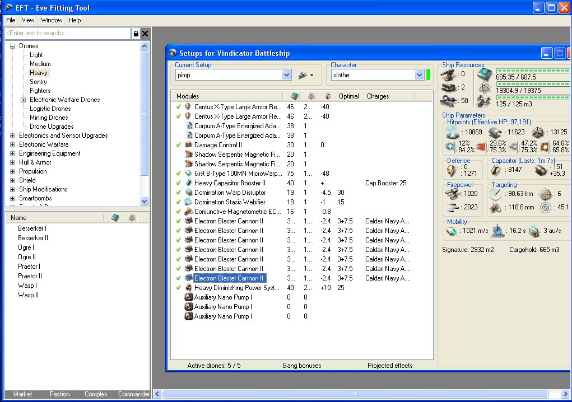The width and height of the screenshot is (572, 402).
Task: Expand the Electronic Warfare Drones tree node
Action: (23, 100)
